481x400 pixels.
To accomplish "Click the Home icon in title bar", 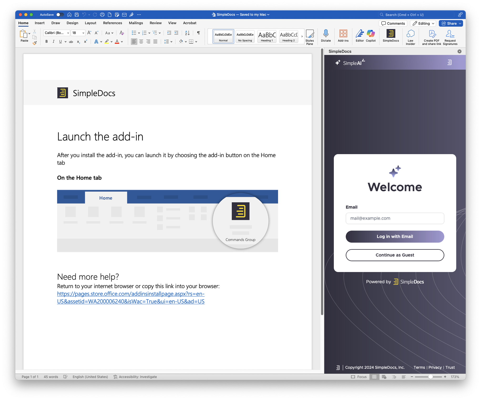I will [69, 15].
